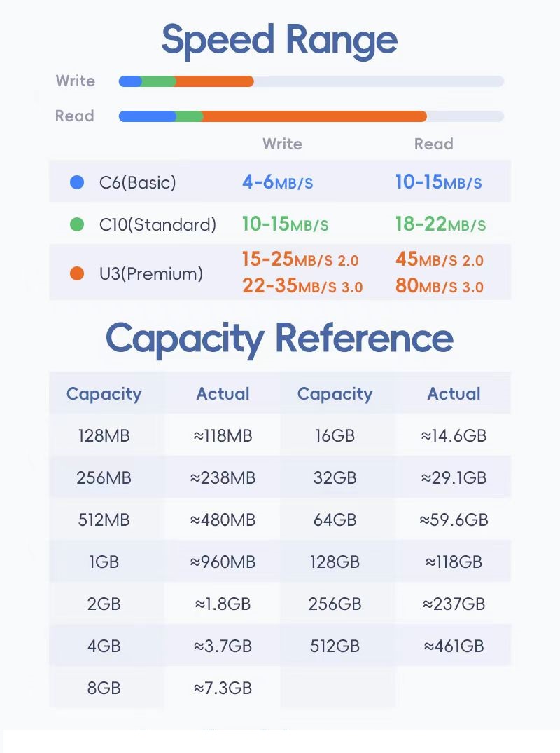Click the Speed Range heading
This screenshot has height=753, width=560.
(x=279, y=40)
